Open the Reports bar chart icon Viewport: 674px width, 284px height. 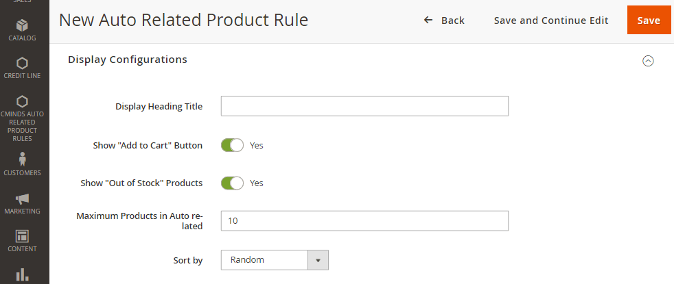23,274
